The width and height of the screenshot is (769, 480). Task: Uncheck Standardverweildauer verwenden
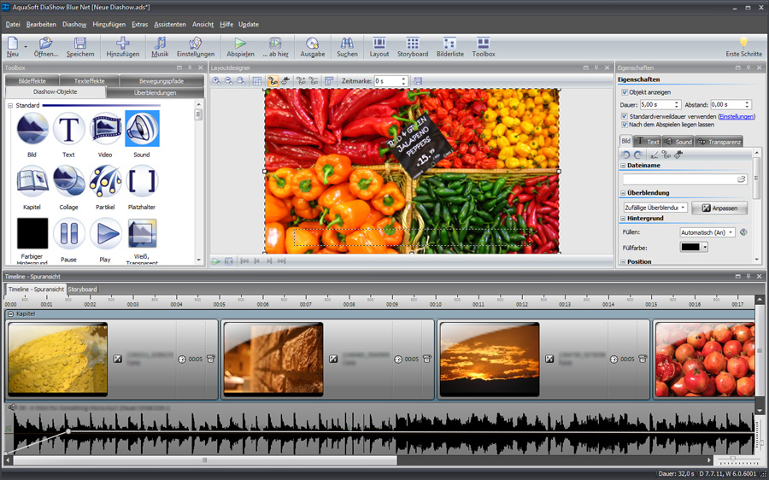625,116
